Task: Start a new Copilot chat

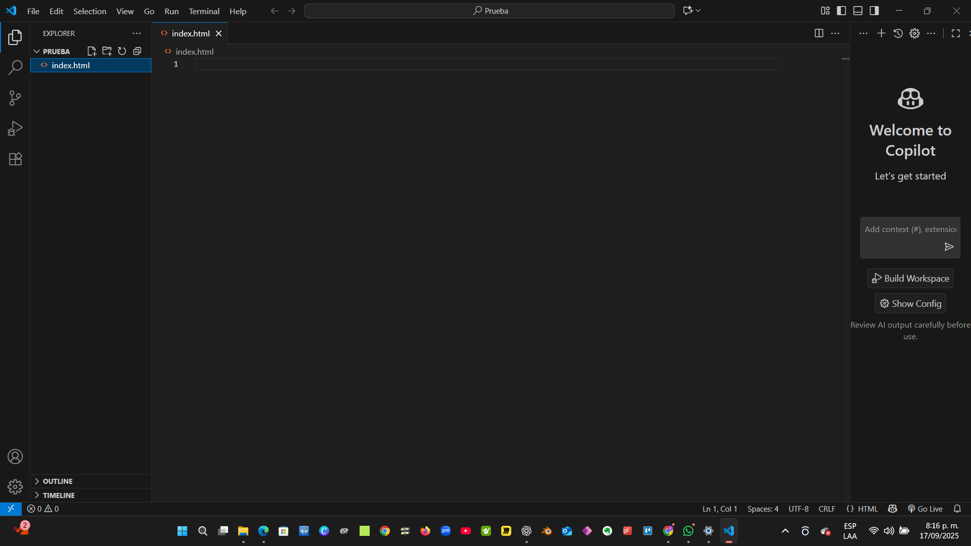Action: coord(881,33)
